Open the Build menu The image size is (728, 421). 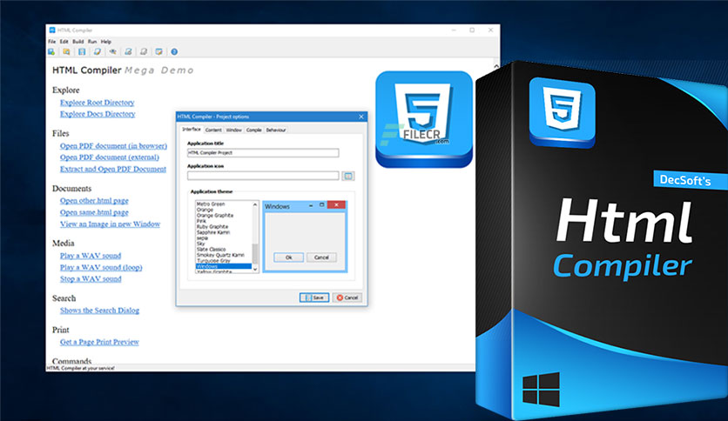(x=78, y=41)
